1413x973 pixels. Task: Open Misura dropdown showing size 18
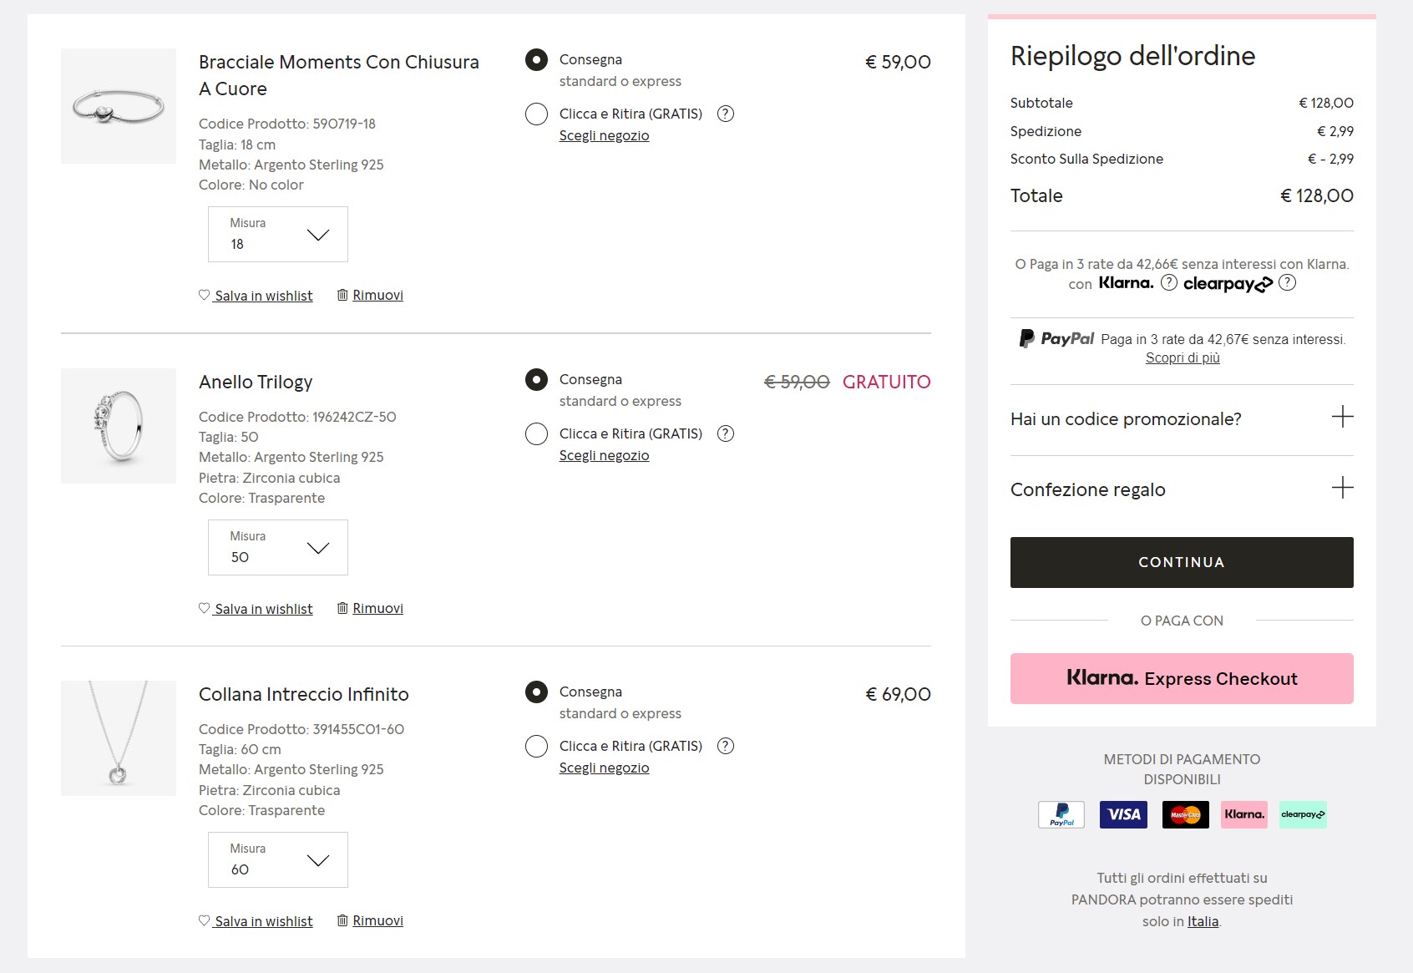277,235
